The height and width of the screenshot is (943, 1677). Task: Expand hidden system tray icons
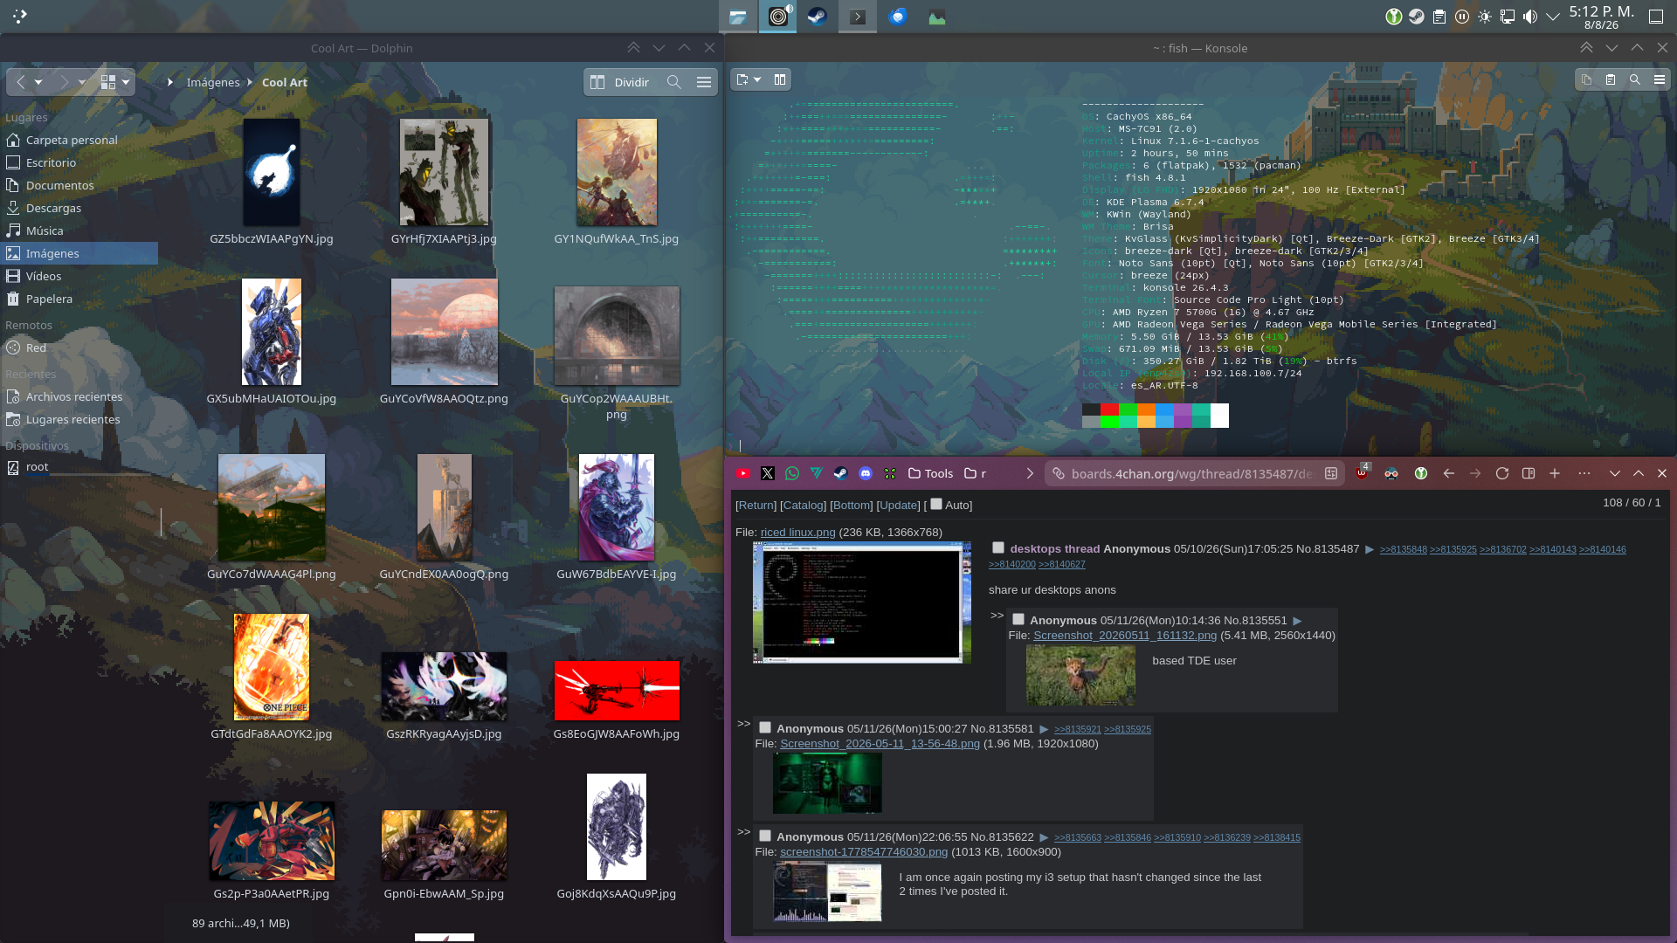click(1553, 17)
